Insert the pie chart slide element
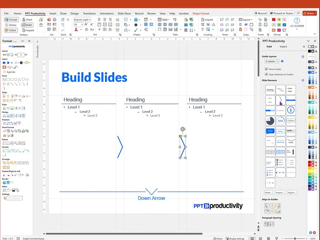Image resolution: width=320 pixels, height=240 pixels. coord(270,121)
